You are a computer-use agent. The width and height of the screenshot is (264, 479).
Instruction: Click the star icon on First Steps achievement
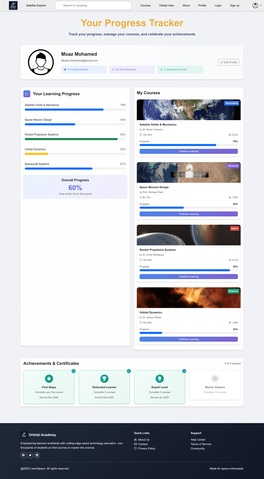[x=49, y=379]
